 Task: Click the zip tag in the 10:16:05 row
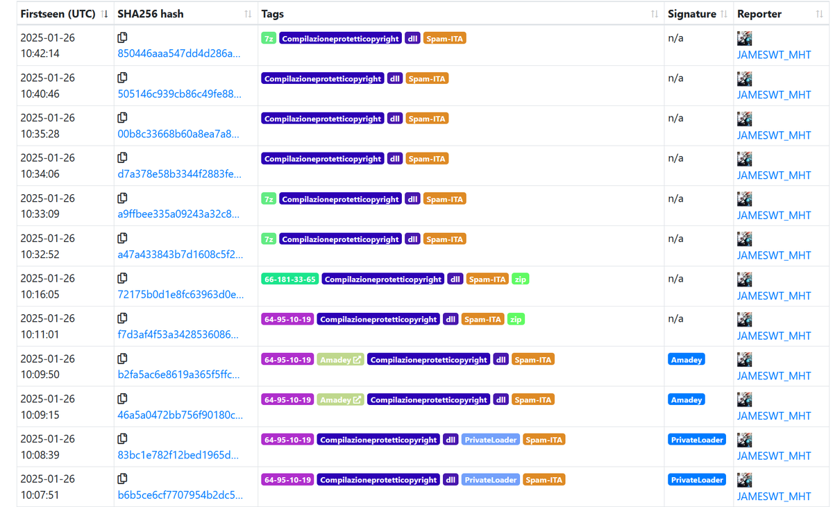click(520, 280)
